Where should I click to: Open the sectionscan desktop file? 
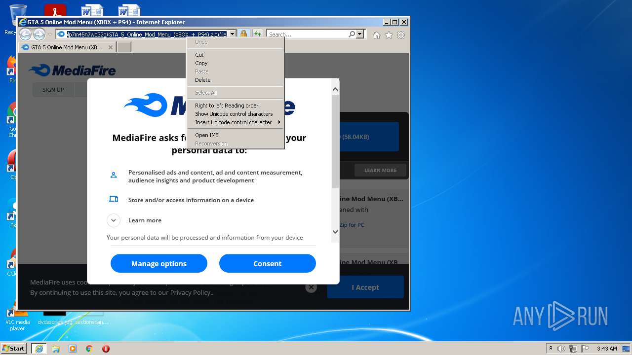[x=92, y=318]
